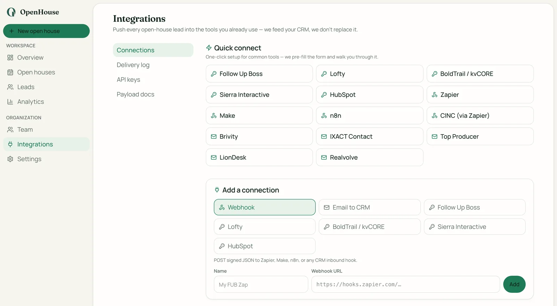Go to Leads in sidebar
This screenshot has height=306, width=557.
coord(46,87)
